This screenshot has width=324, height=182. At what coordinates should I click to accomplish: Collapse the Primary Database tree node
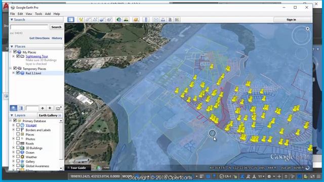pos(11,120)
